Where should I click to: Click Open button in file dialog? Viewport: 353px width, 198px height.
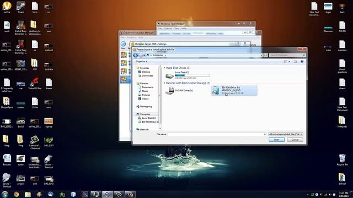click(x=276, y=140)
